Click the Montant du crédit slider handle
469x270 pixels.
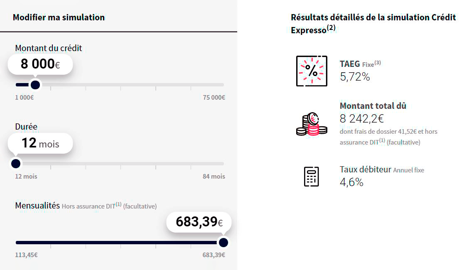pos(35,85)
